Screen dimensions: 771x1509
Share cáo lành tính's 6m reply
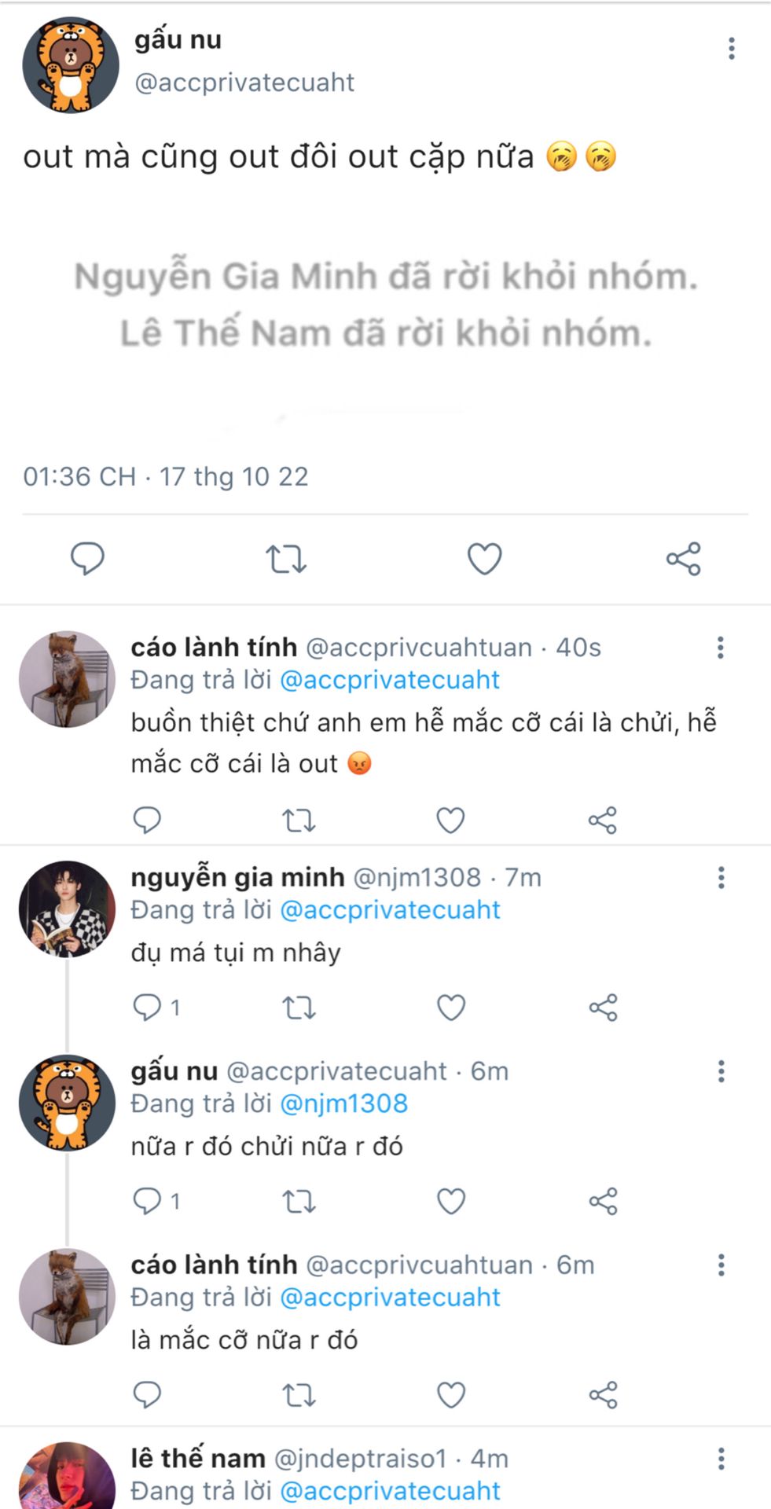[x=603, y=1395]
